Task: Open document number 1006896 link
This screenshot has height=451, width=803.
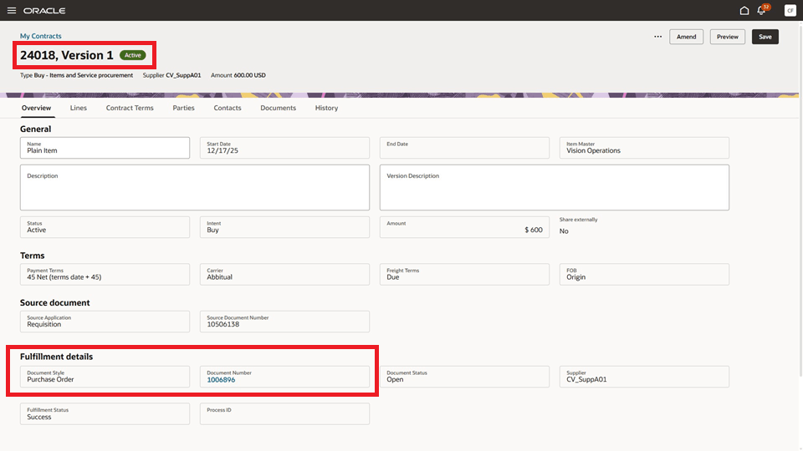Action: (x=221, y=380)
